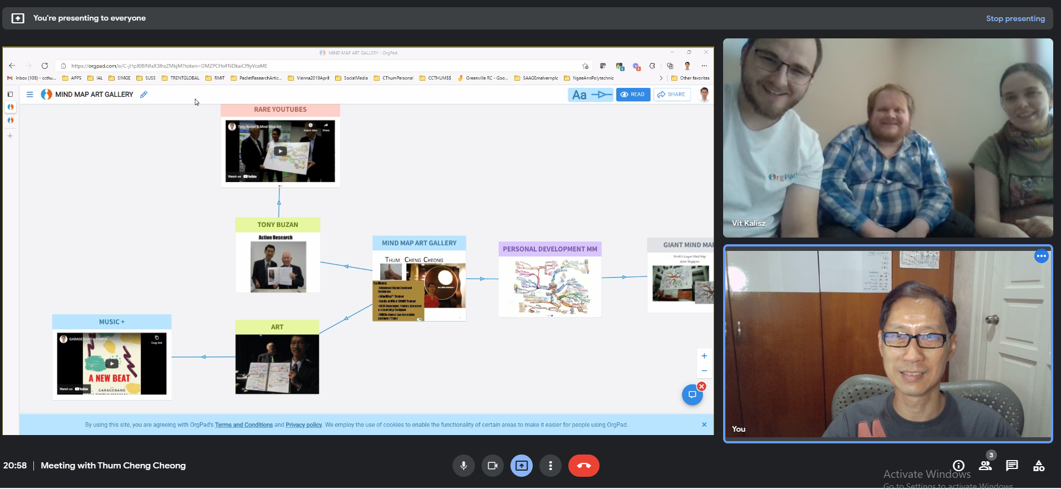Open the chat messages panel
The image size is (1061, 489).
(x=1012, y=466)
